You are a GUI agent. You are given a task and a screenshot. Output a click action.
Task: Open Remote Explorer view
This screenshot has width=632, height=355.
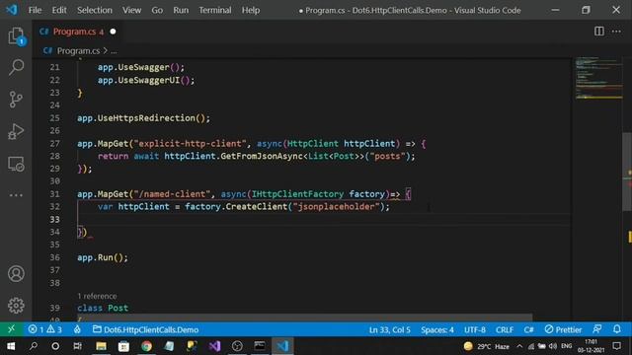click(x=16, y=164)
